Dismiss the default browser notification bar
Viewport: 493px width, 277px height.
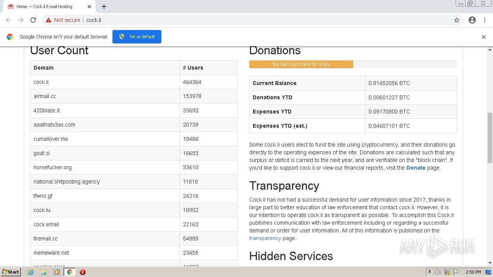coord(484,37)
